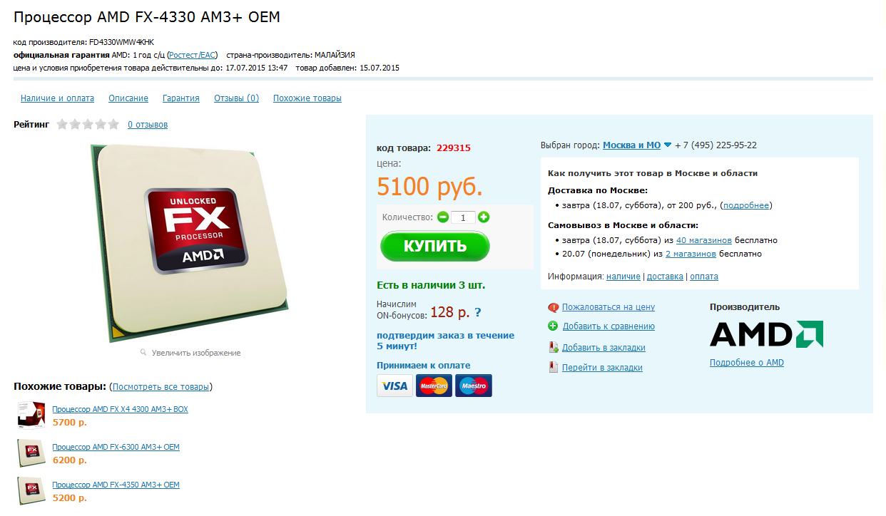
Task: Decrease quantity with the minus icon
Action: tap(443, 217)
